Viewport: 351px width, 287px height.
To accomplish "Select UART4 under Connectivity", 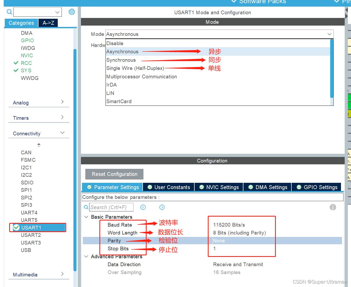I will pos(29,213).
